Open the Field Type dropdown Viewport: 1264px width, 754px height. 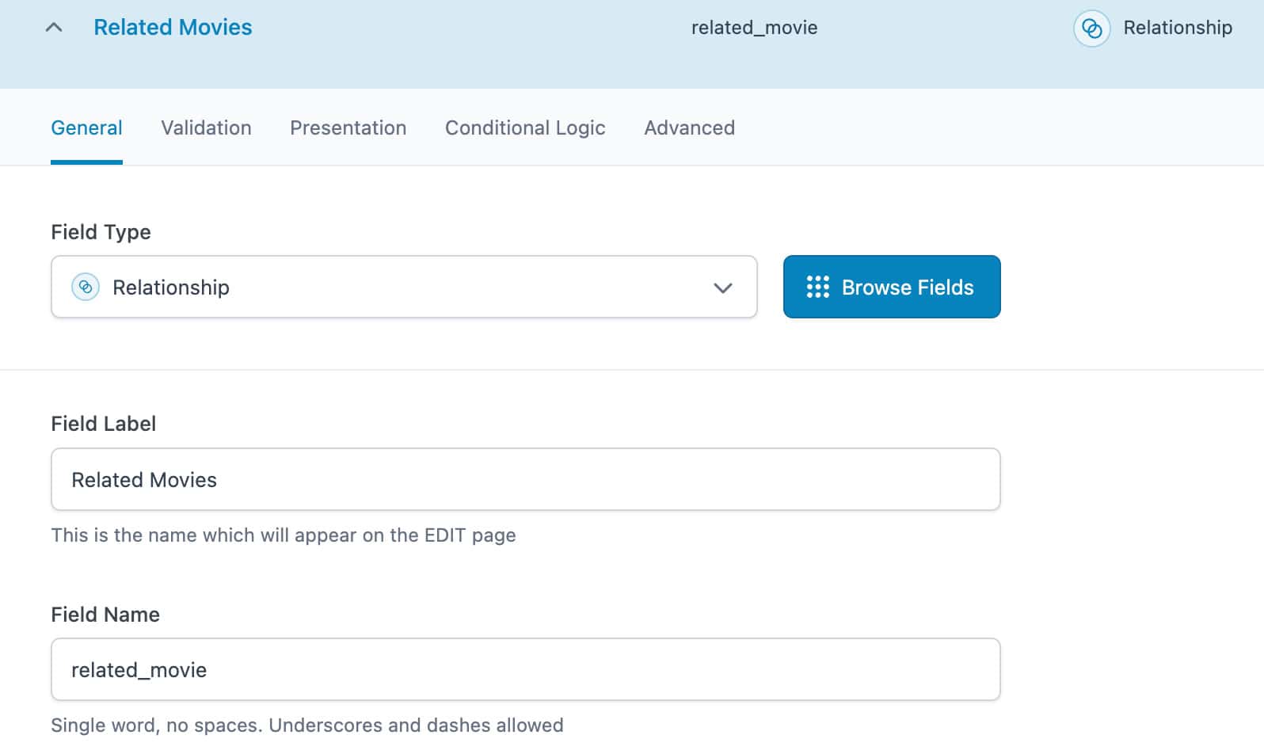404,287
